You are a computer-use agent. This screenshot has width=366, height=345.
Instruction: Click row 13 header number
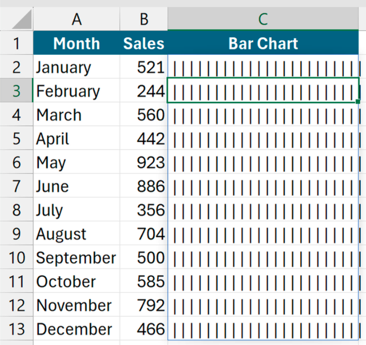(16, 329)
